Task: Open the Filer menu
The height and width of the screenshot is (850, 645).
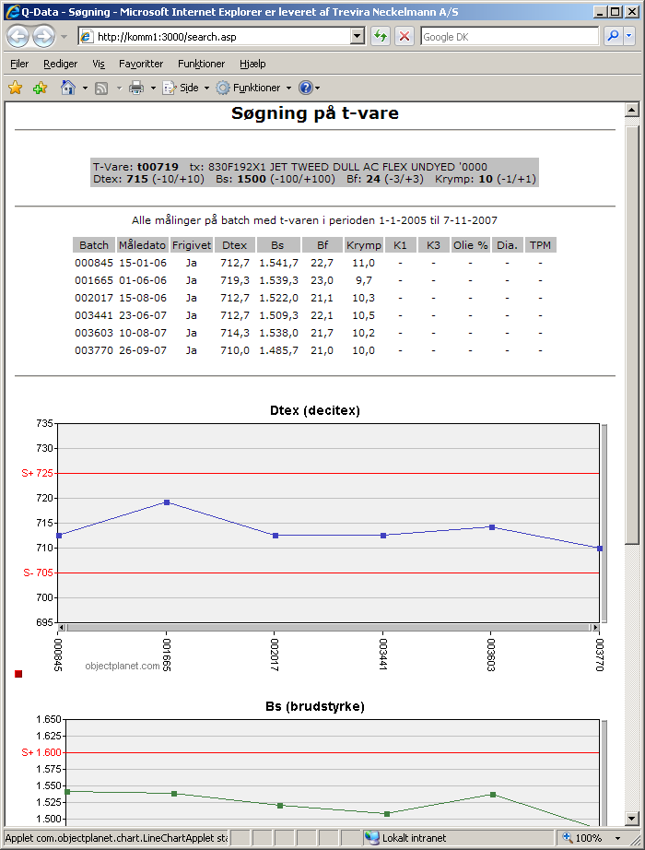Action: pos(19,64)
